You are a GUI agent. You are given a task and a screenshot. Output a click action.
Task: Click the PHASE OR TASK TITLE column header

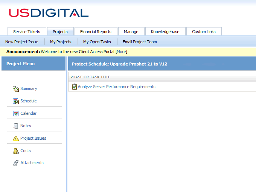click(x=90, y=77)
